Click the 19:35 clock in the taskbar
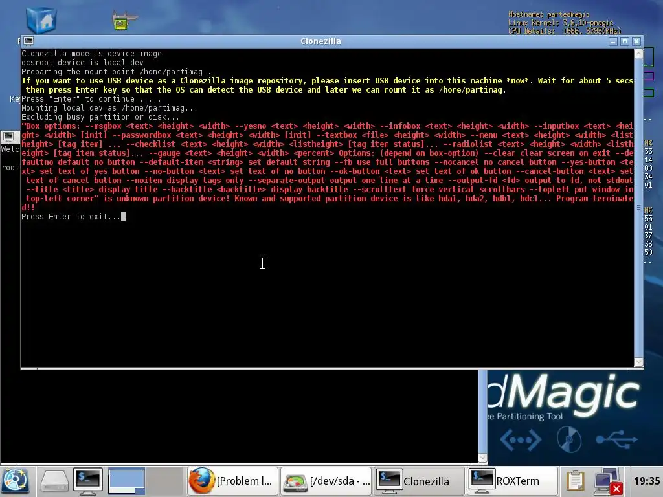The image size is (663, 497). pyautogui.click(x=647, y=481)
